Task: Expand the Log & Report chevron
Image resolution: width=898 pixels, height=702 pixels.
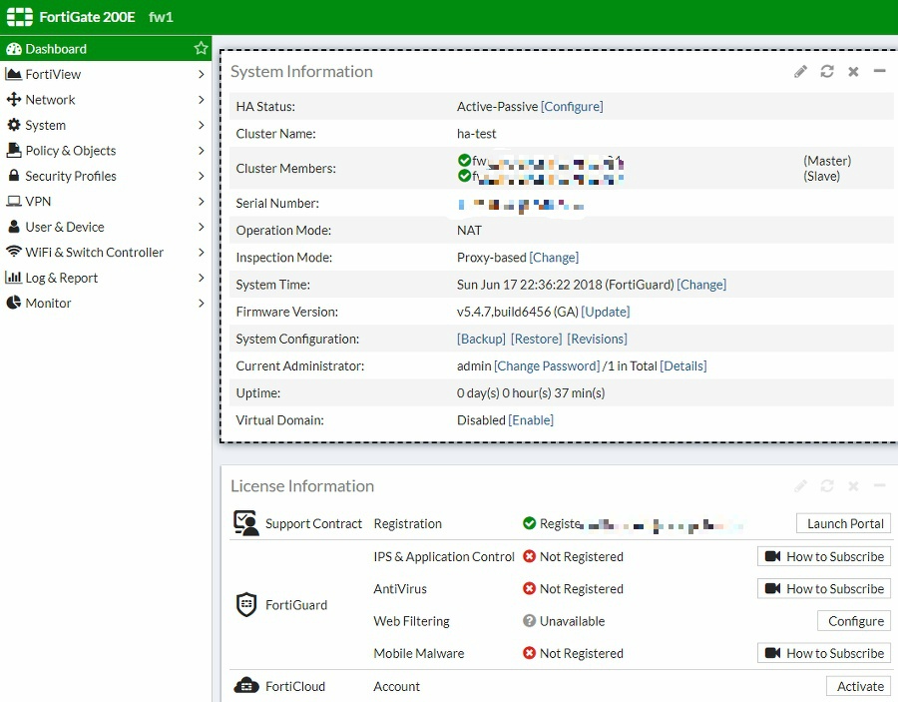Action: pyautogui.click(x=201, y=278)
